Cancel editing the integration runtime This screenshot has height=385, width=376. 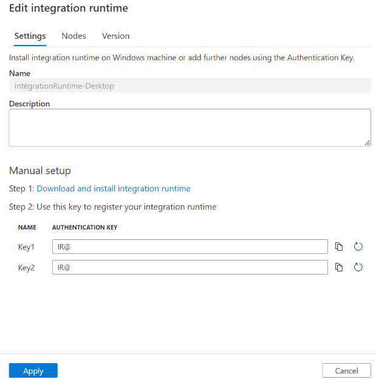point(346,370)
